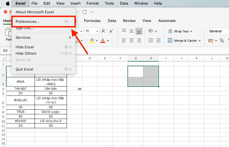
Task: Select row 12 header
Action: pyautogui.click(x=3, y=130)
